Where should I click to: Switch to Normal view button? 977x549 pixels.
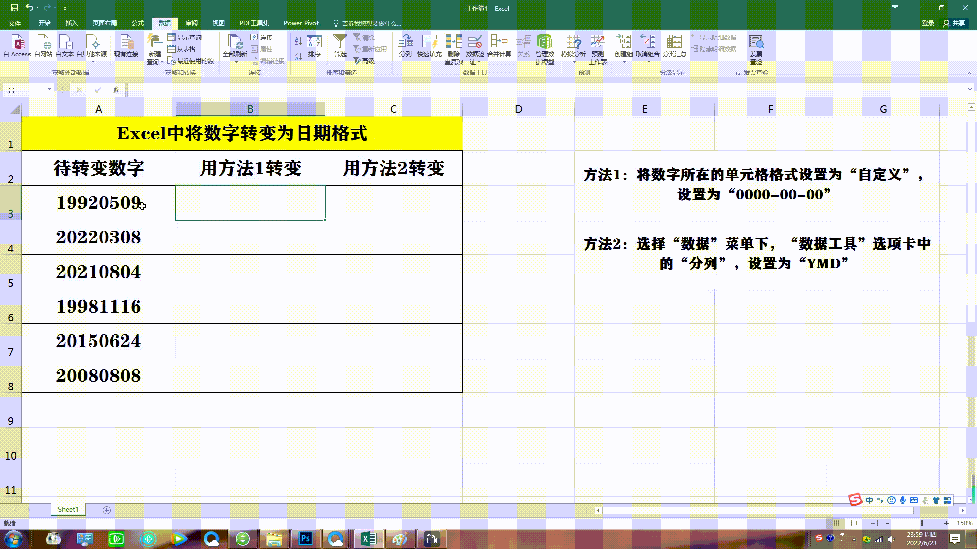836,523
